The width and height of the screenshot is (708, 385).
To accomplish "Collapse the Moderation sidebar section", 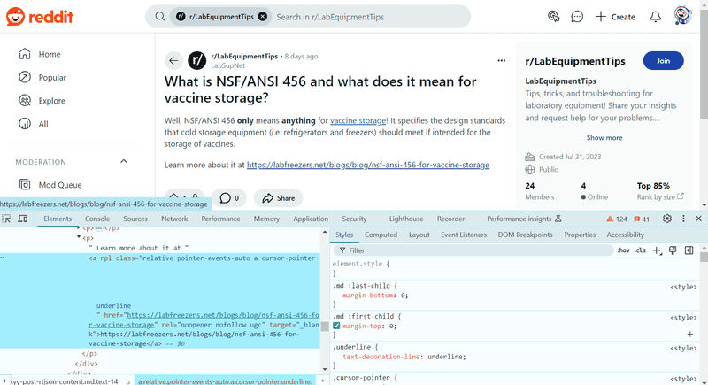I will (124, 162).
